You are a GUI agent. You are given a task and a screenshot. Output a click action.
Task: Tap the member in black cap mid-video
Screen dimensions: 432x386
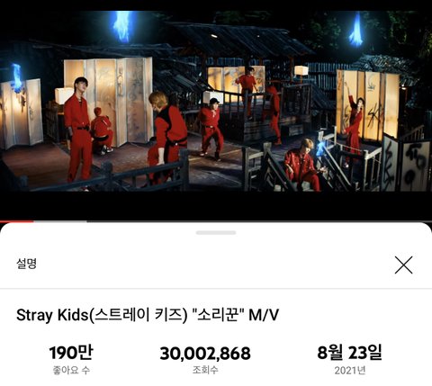tap(211, 129)
